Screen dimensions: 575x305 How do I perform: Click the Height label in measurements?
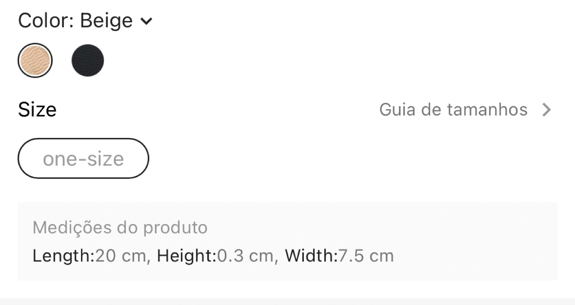click(x=186, y=256)
